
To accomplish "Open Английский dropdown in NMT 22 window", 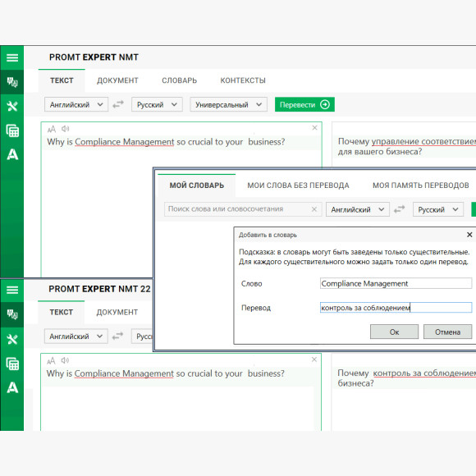I will click(x=76, y=336).
